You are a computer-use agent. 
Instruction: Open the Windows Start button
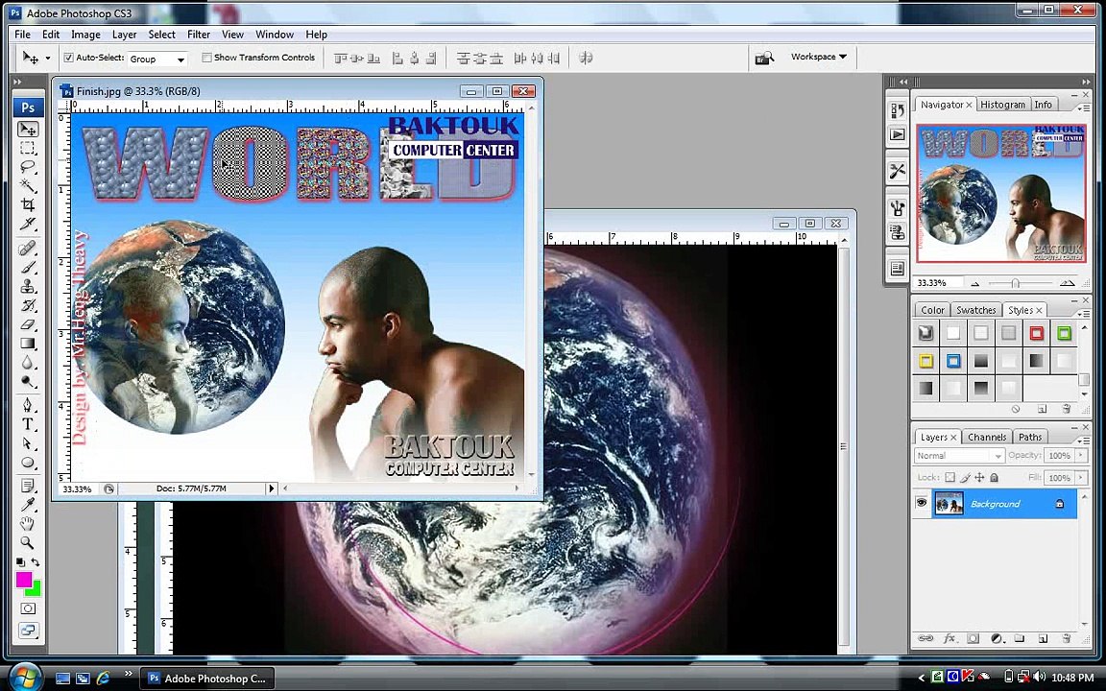tap(25, 678)
